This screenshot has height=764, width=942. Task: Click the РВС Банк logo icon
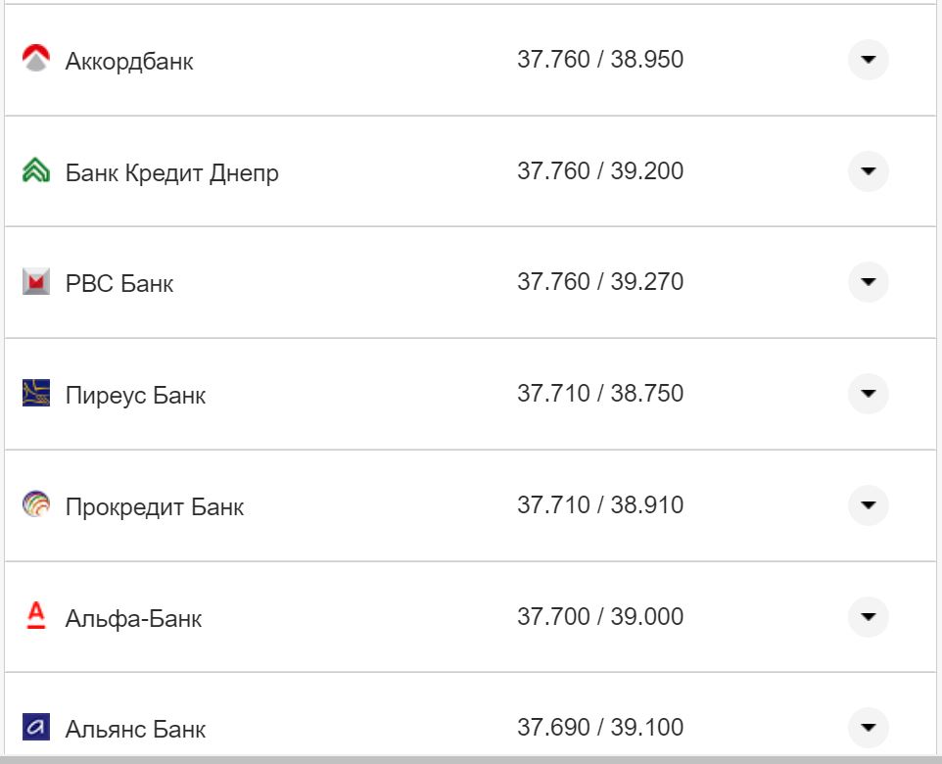(35, 283)
